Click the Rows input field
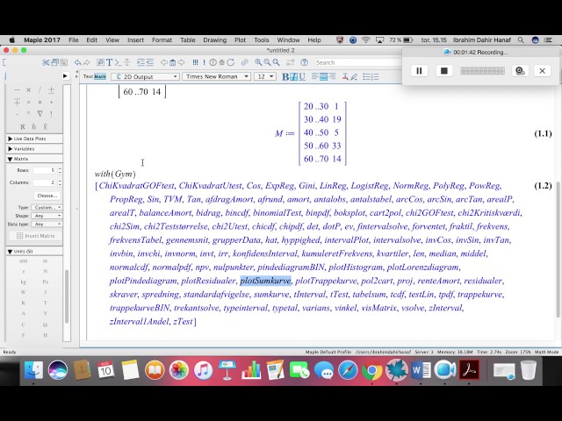The height and width of the screenshot is (421, 562). tap(45, 170)
